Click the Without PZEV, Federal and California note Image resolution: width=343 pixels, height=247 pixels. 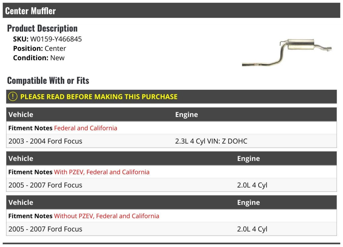click(x=107, y=216)
